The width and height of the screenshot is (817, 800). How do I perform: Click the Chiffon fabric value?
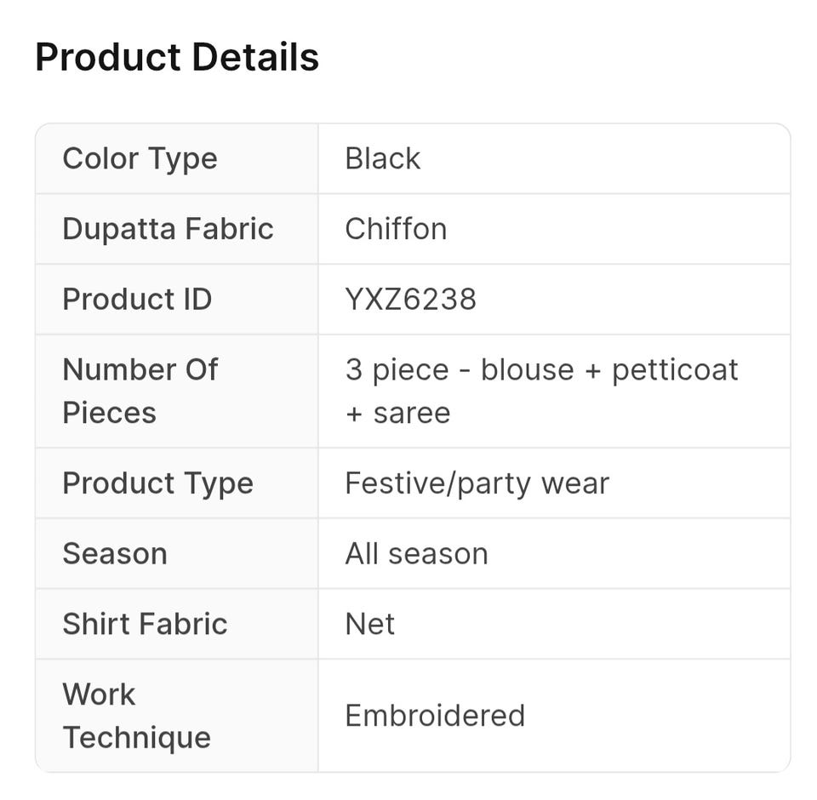396,229
